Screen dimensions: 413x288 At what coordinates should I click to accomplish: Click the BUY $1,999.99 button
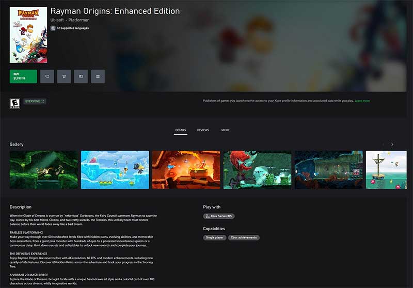coord(23,76)
